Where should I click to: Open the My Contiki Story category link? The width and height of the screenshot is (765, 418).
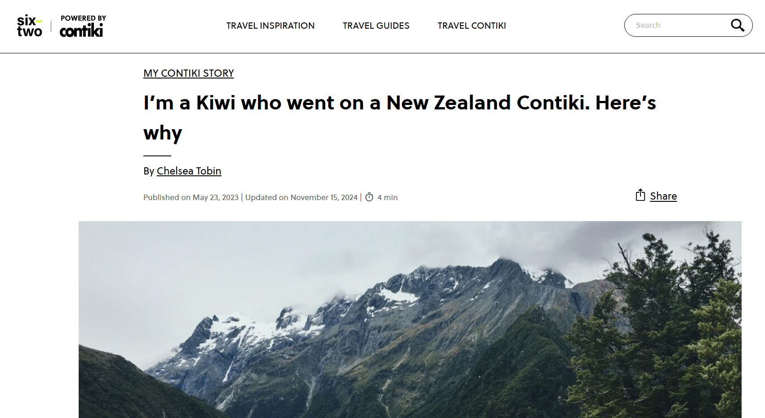pyautogui.click(x=188, y=73)
